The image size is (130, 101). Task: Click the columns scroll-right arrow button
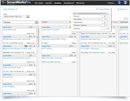point(127,18)
